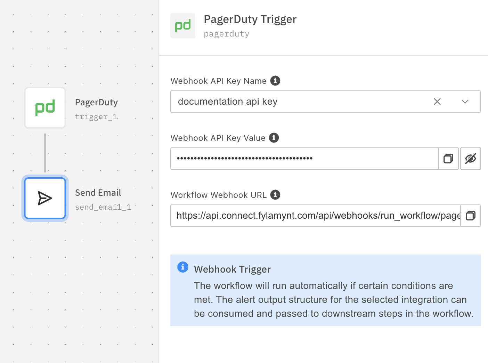Click info icon beside Webhook API Key Value
Screen dimensions: 488x363
274,138
